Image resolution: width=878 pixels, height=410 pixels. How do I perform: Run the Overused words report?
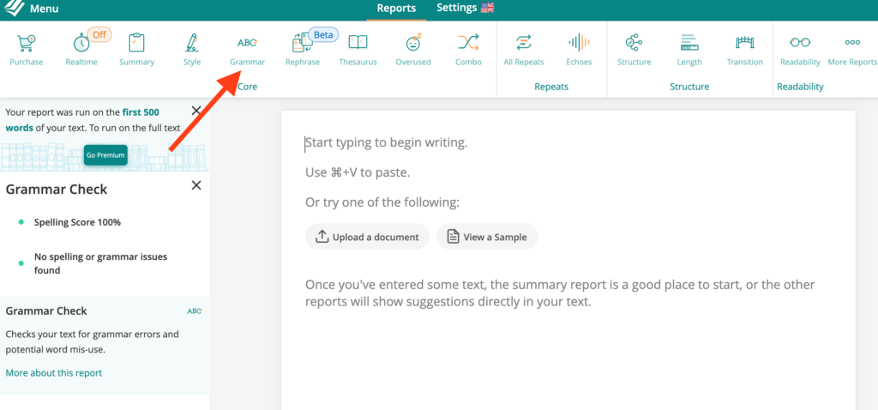click(412, 50)
